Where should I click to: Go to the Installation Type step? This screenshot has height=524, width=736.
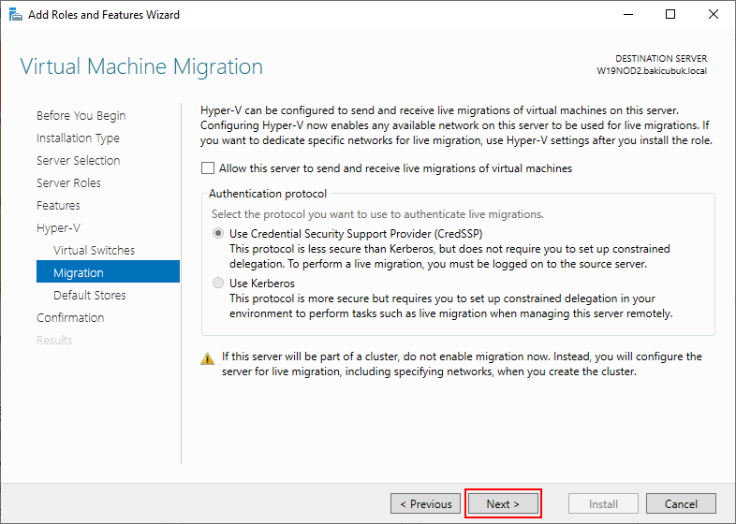(x=78, y=138)
